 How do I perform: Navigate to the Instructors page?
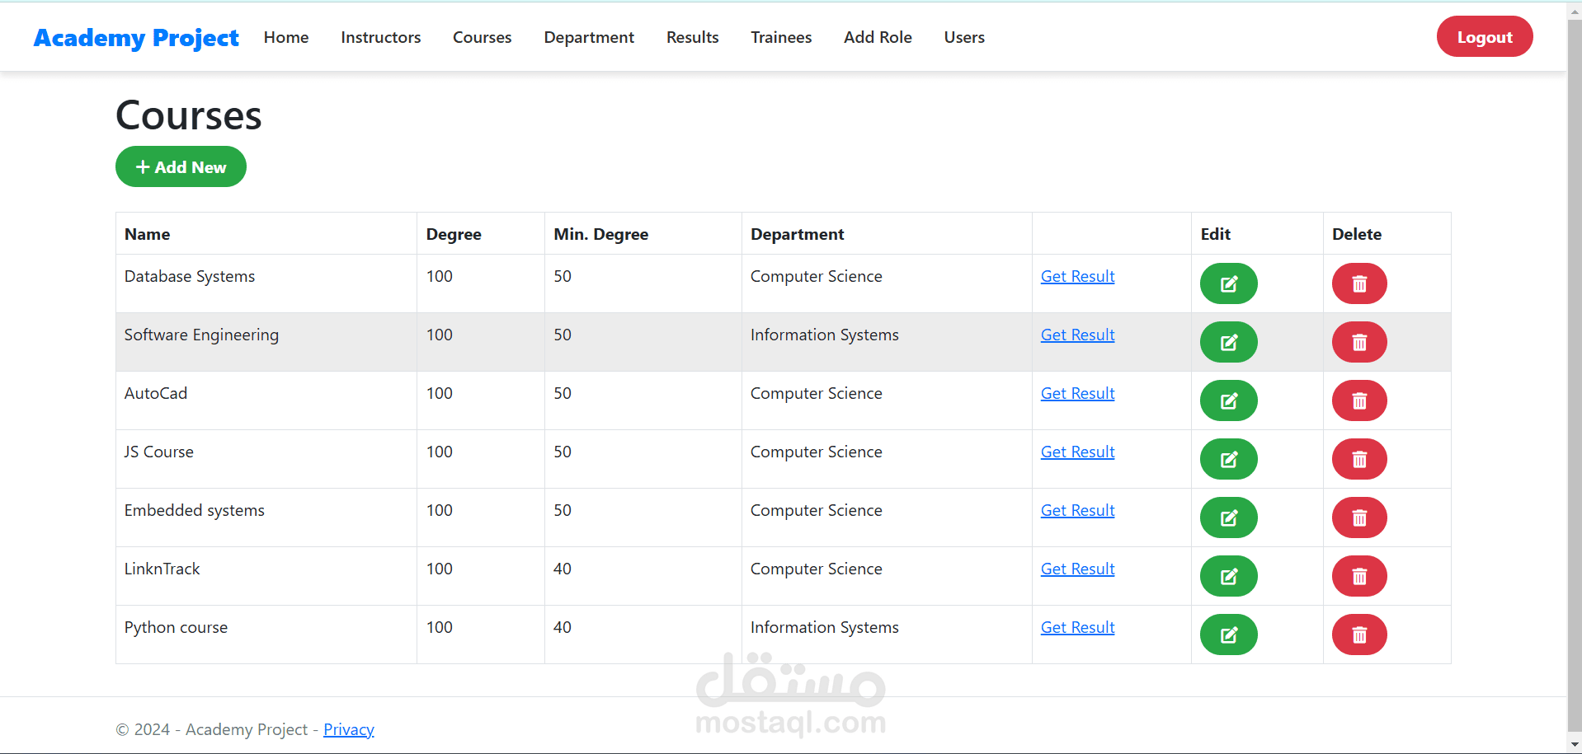380,37
